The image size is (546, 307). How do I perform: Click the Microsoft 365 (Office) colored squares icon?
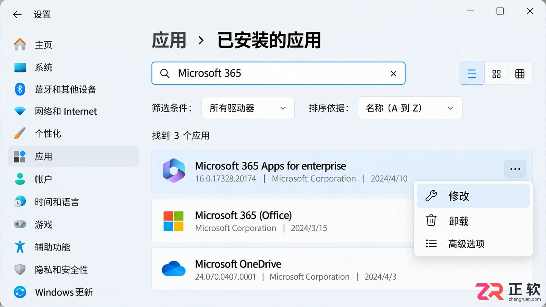click(174, 221)
